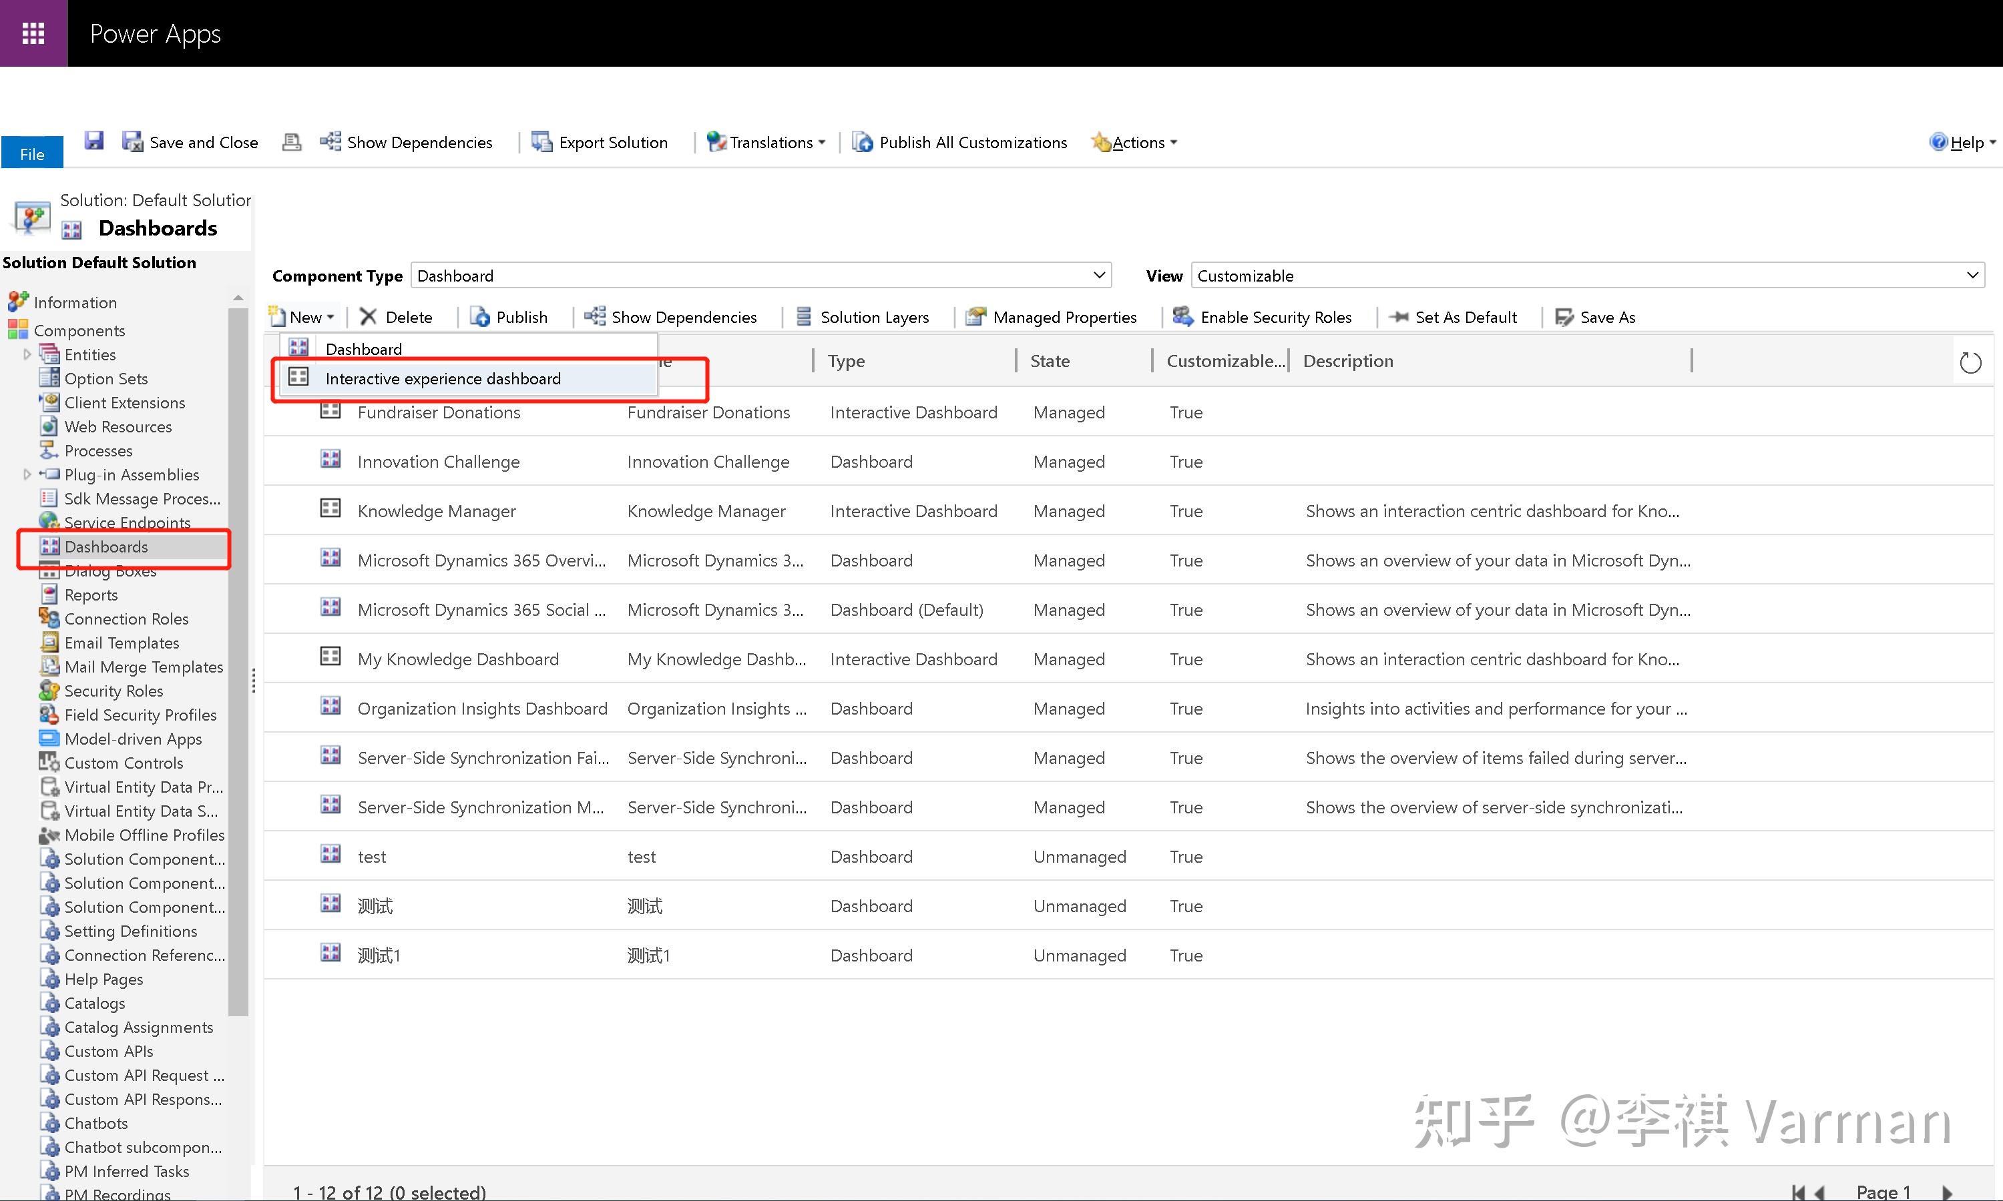Expand the Plug-in Assemblies node
This screenshot has width=2003, height=1201.
27,474
